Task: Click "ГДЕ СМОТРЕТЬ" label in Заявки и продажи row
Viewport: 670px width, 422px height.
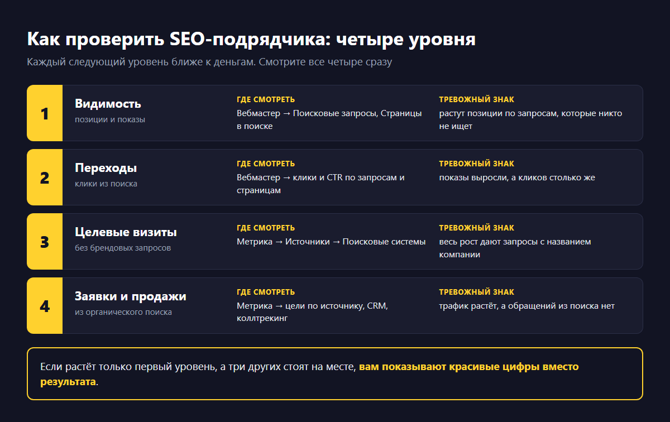Action: 266,292
